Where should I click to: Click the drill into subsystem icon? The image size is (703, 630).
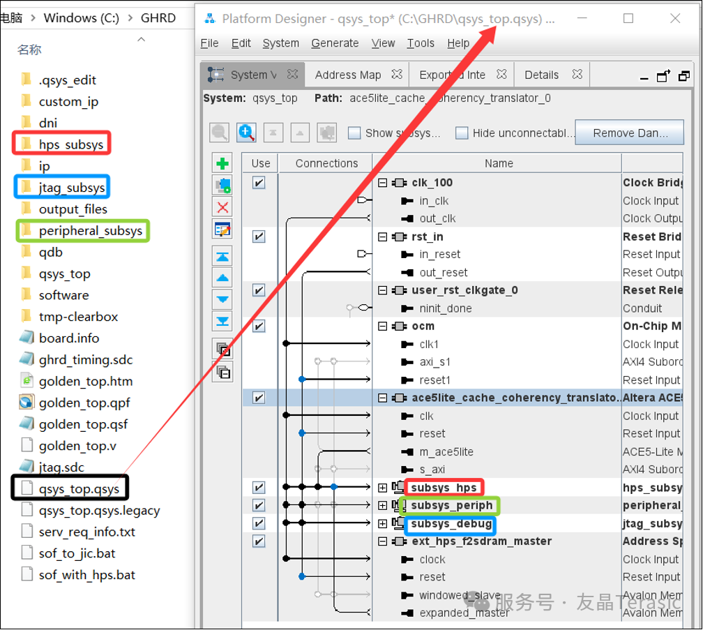(327, 133)
